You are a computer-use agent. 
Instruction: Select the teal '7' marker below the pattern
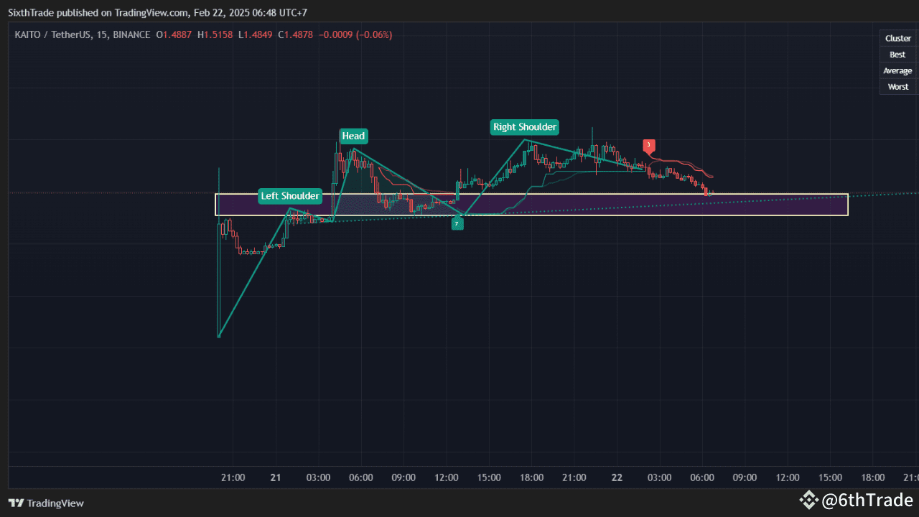tap(457, 223)
